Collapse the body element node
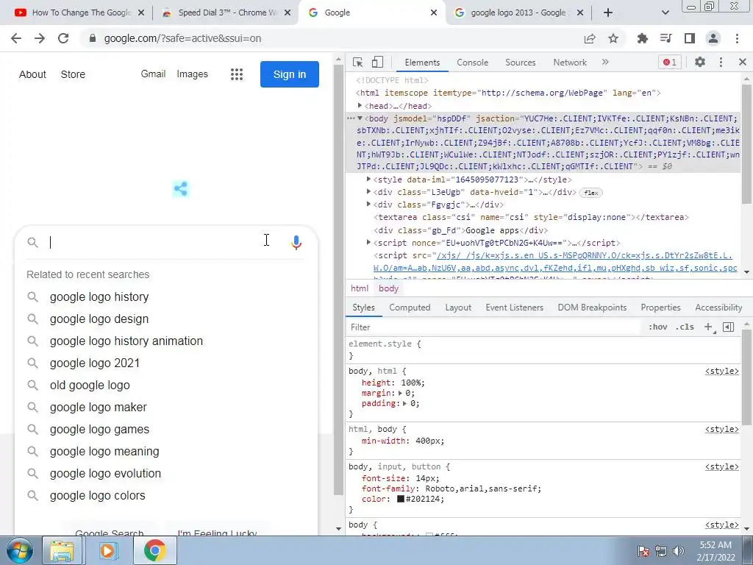The height and width of the screenshot is (565, 753). [360, 118]
